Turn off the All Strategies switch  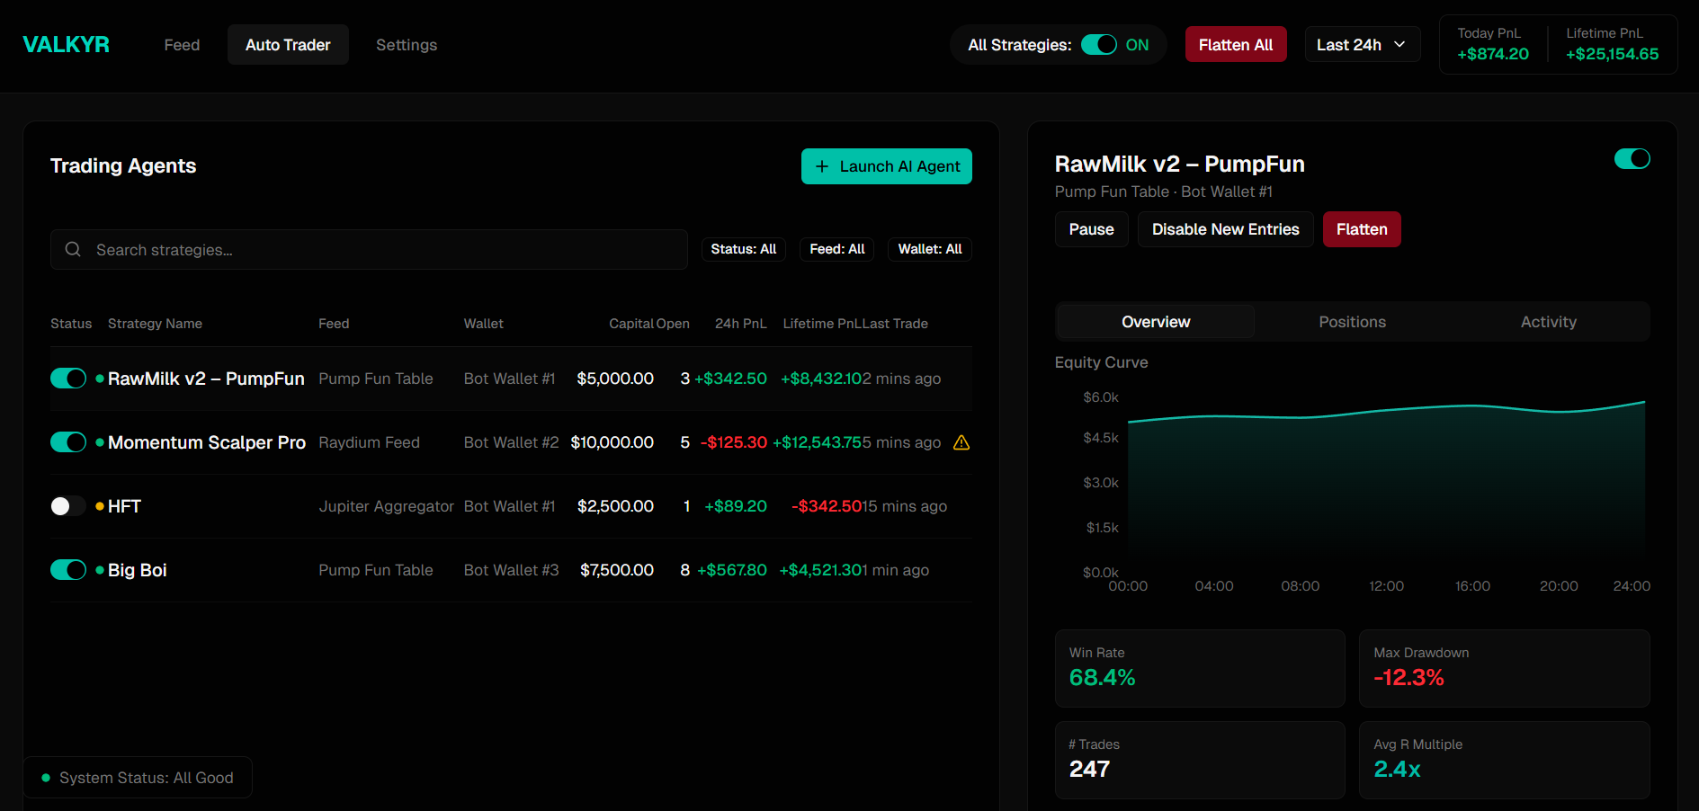(1098, 43)
